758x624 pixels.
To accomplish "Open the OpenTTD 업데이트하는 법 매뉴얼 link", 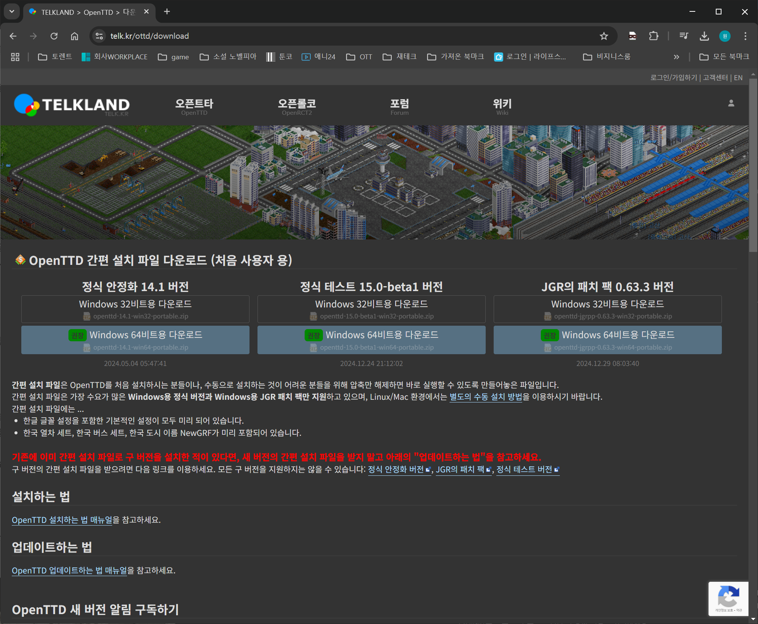I will click(x=69, y=570).
